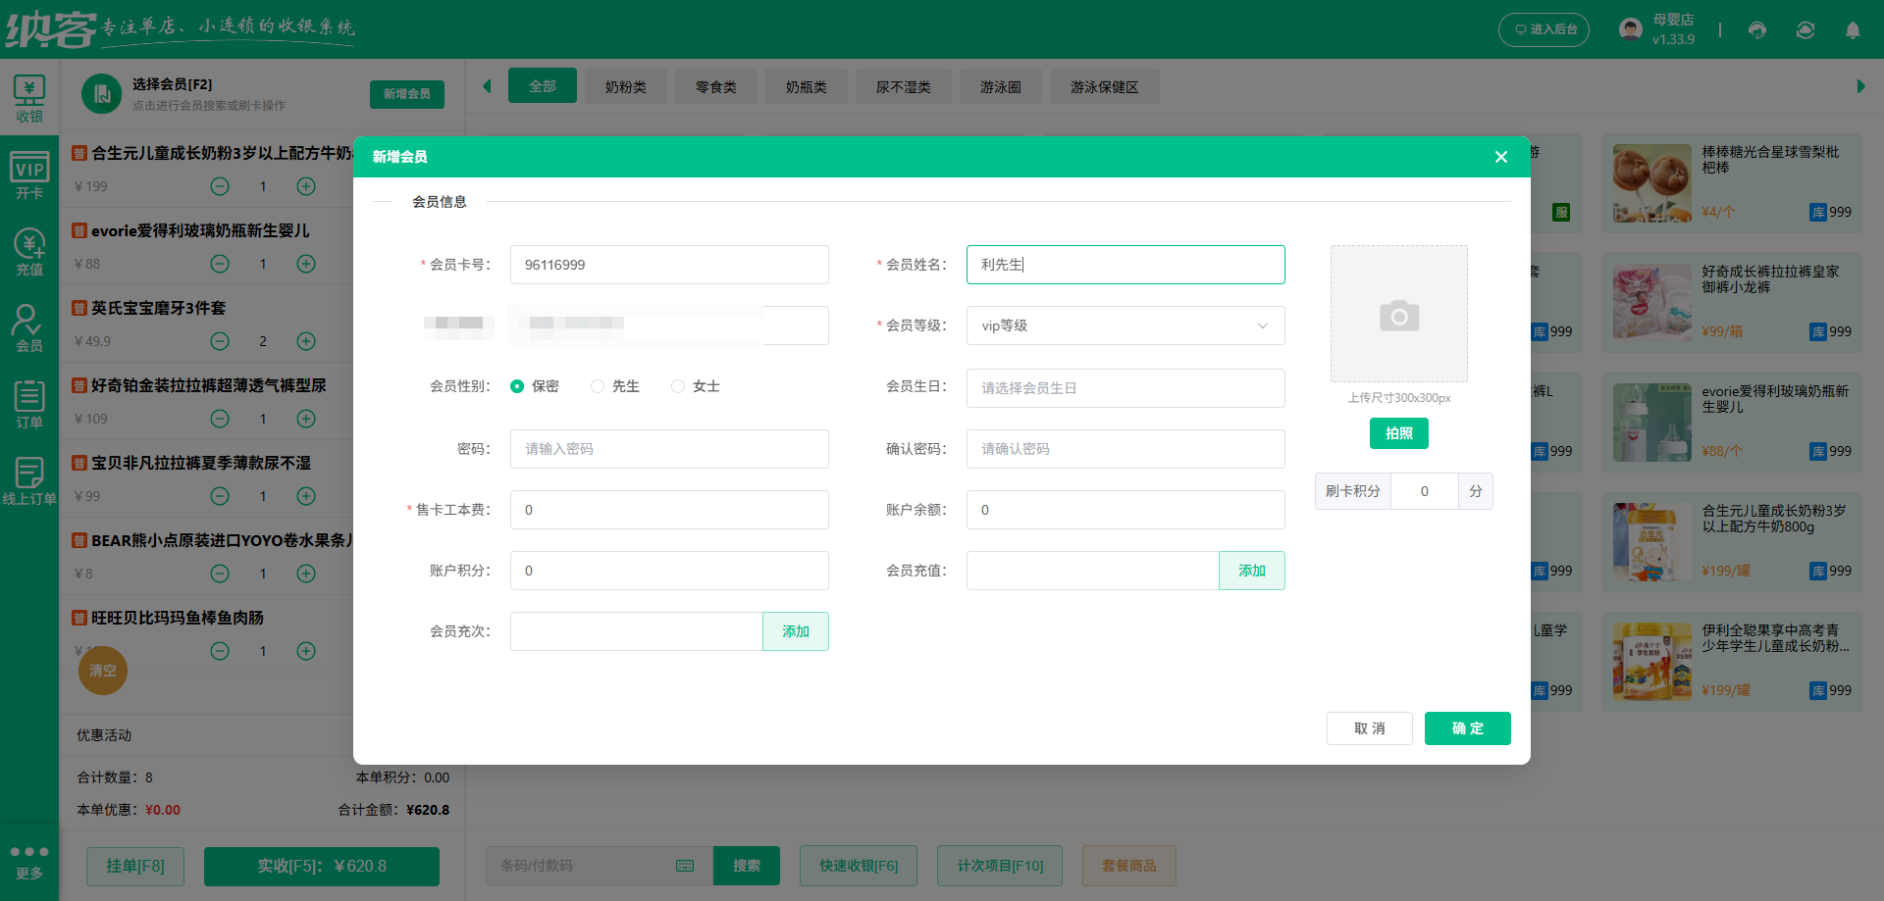Viewport: 1884px width, 901px height.
Task: Switch to the 奶粉类 category tab
Action: tap(625, 86)
